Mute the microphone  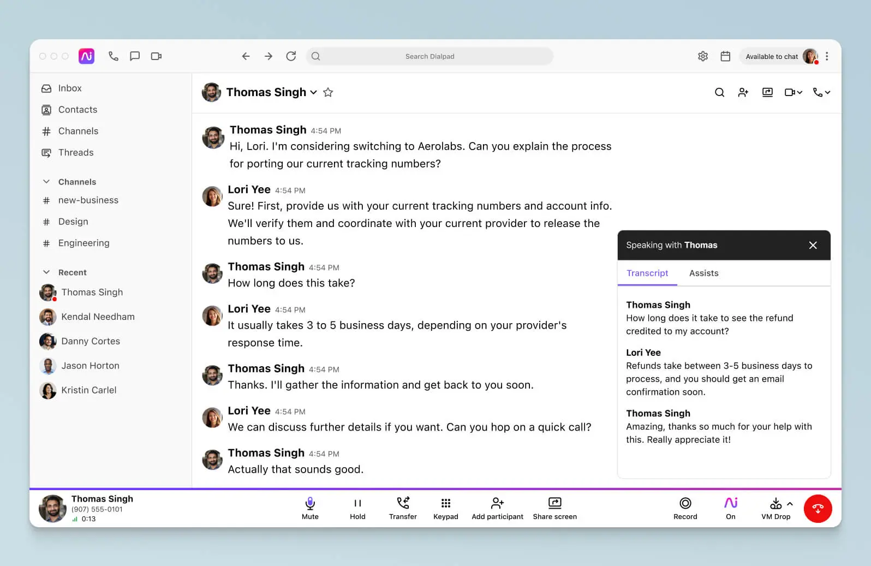tap(310, 508)
